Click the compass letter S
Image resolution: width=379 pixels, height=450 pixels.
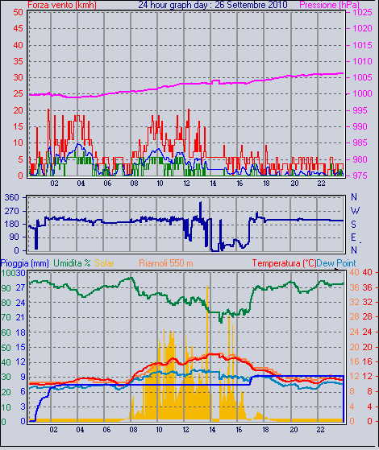tap(354, 224)
